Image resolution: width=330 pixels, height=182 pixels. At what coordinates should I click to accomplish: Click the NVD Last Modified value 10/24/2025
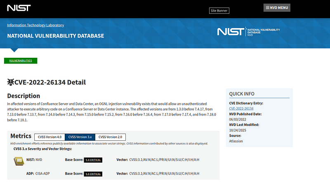pyautogui.click(x=238, y=130)
